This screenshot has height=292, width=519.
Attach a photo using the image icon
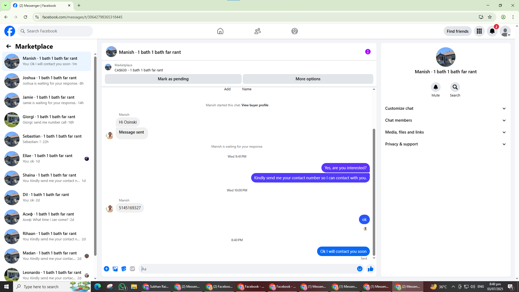[115, 269]
